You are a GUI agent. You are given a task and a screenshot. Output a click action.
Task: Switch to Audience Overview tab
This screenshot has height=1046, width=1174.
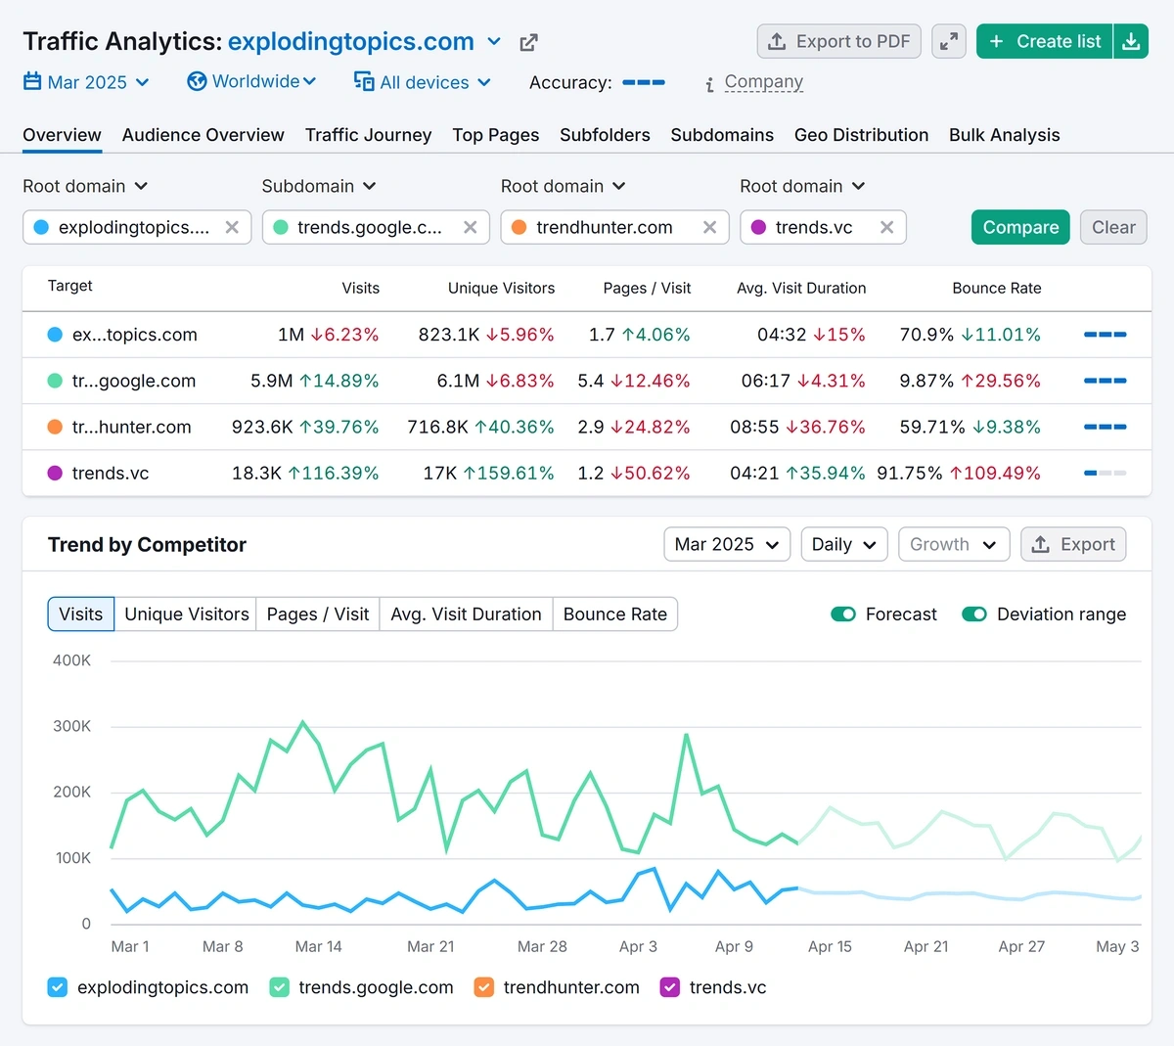coord(203,135)
